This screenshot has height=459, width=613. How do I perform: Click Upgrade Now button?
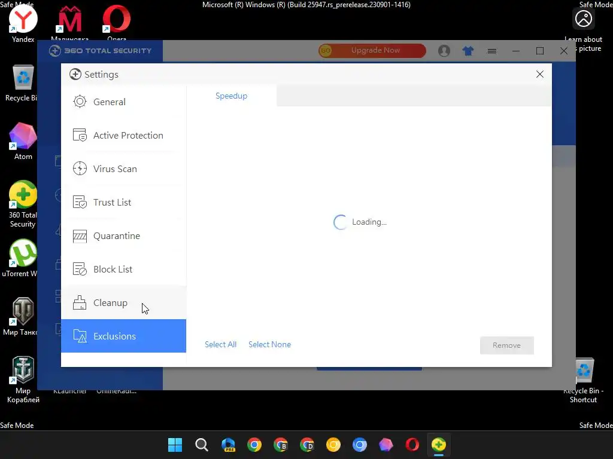coord(372,50)
